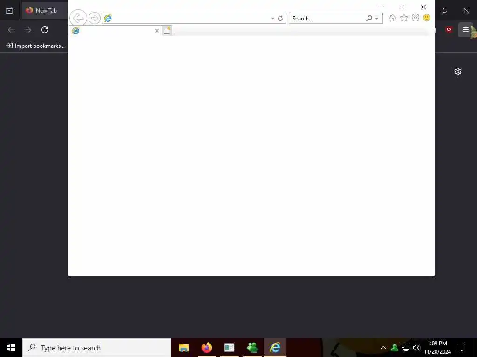The height and width of the screenshot is (357, 477).
Task: Open Internet Explorer favorites star
Action: (x=404, y=18)
